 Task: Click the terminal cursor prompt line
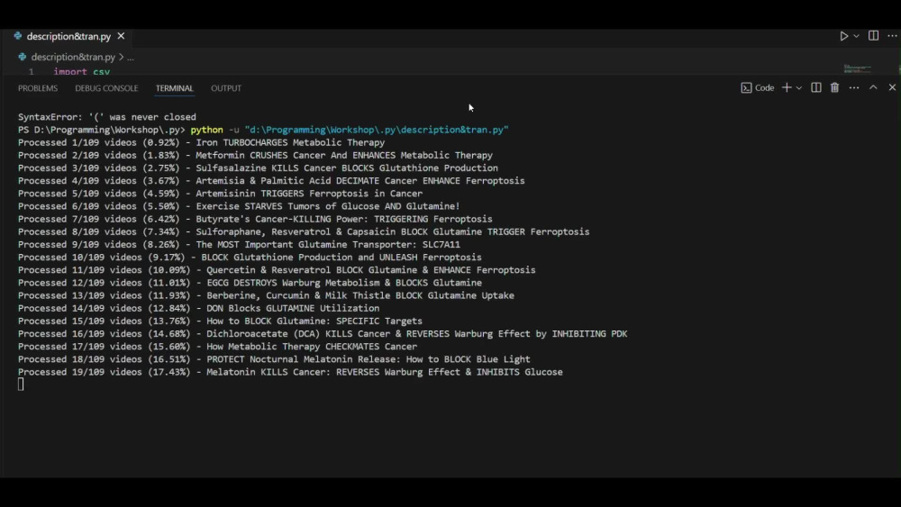[x=21, y=385]
